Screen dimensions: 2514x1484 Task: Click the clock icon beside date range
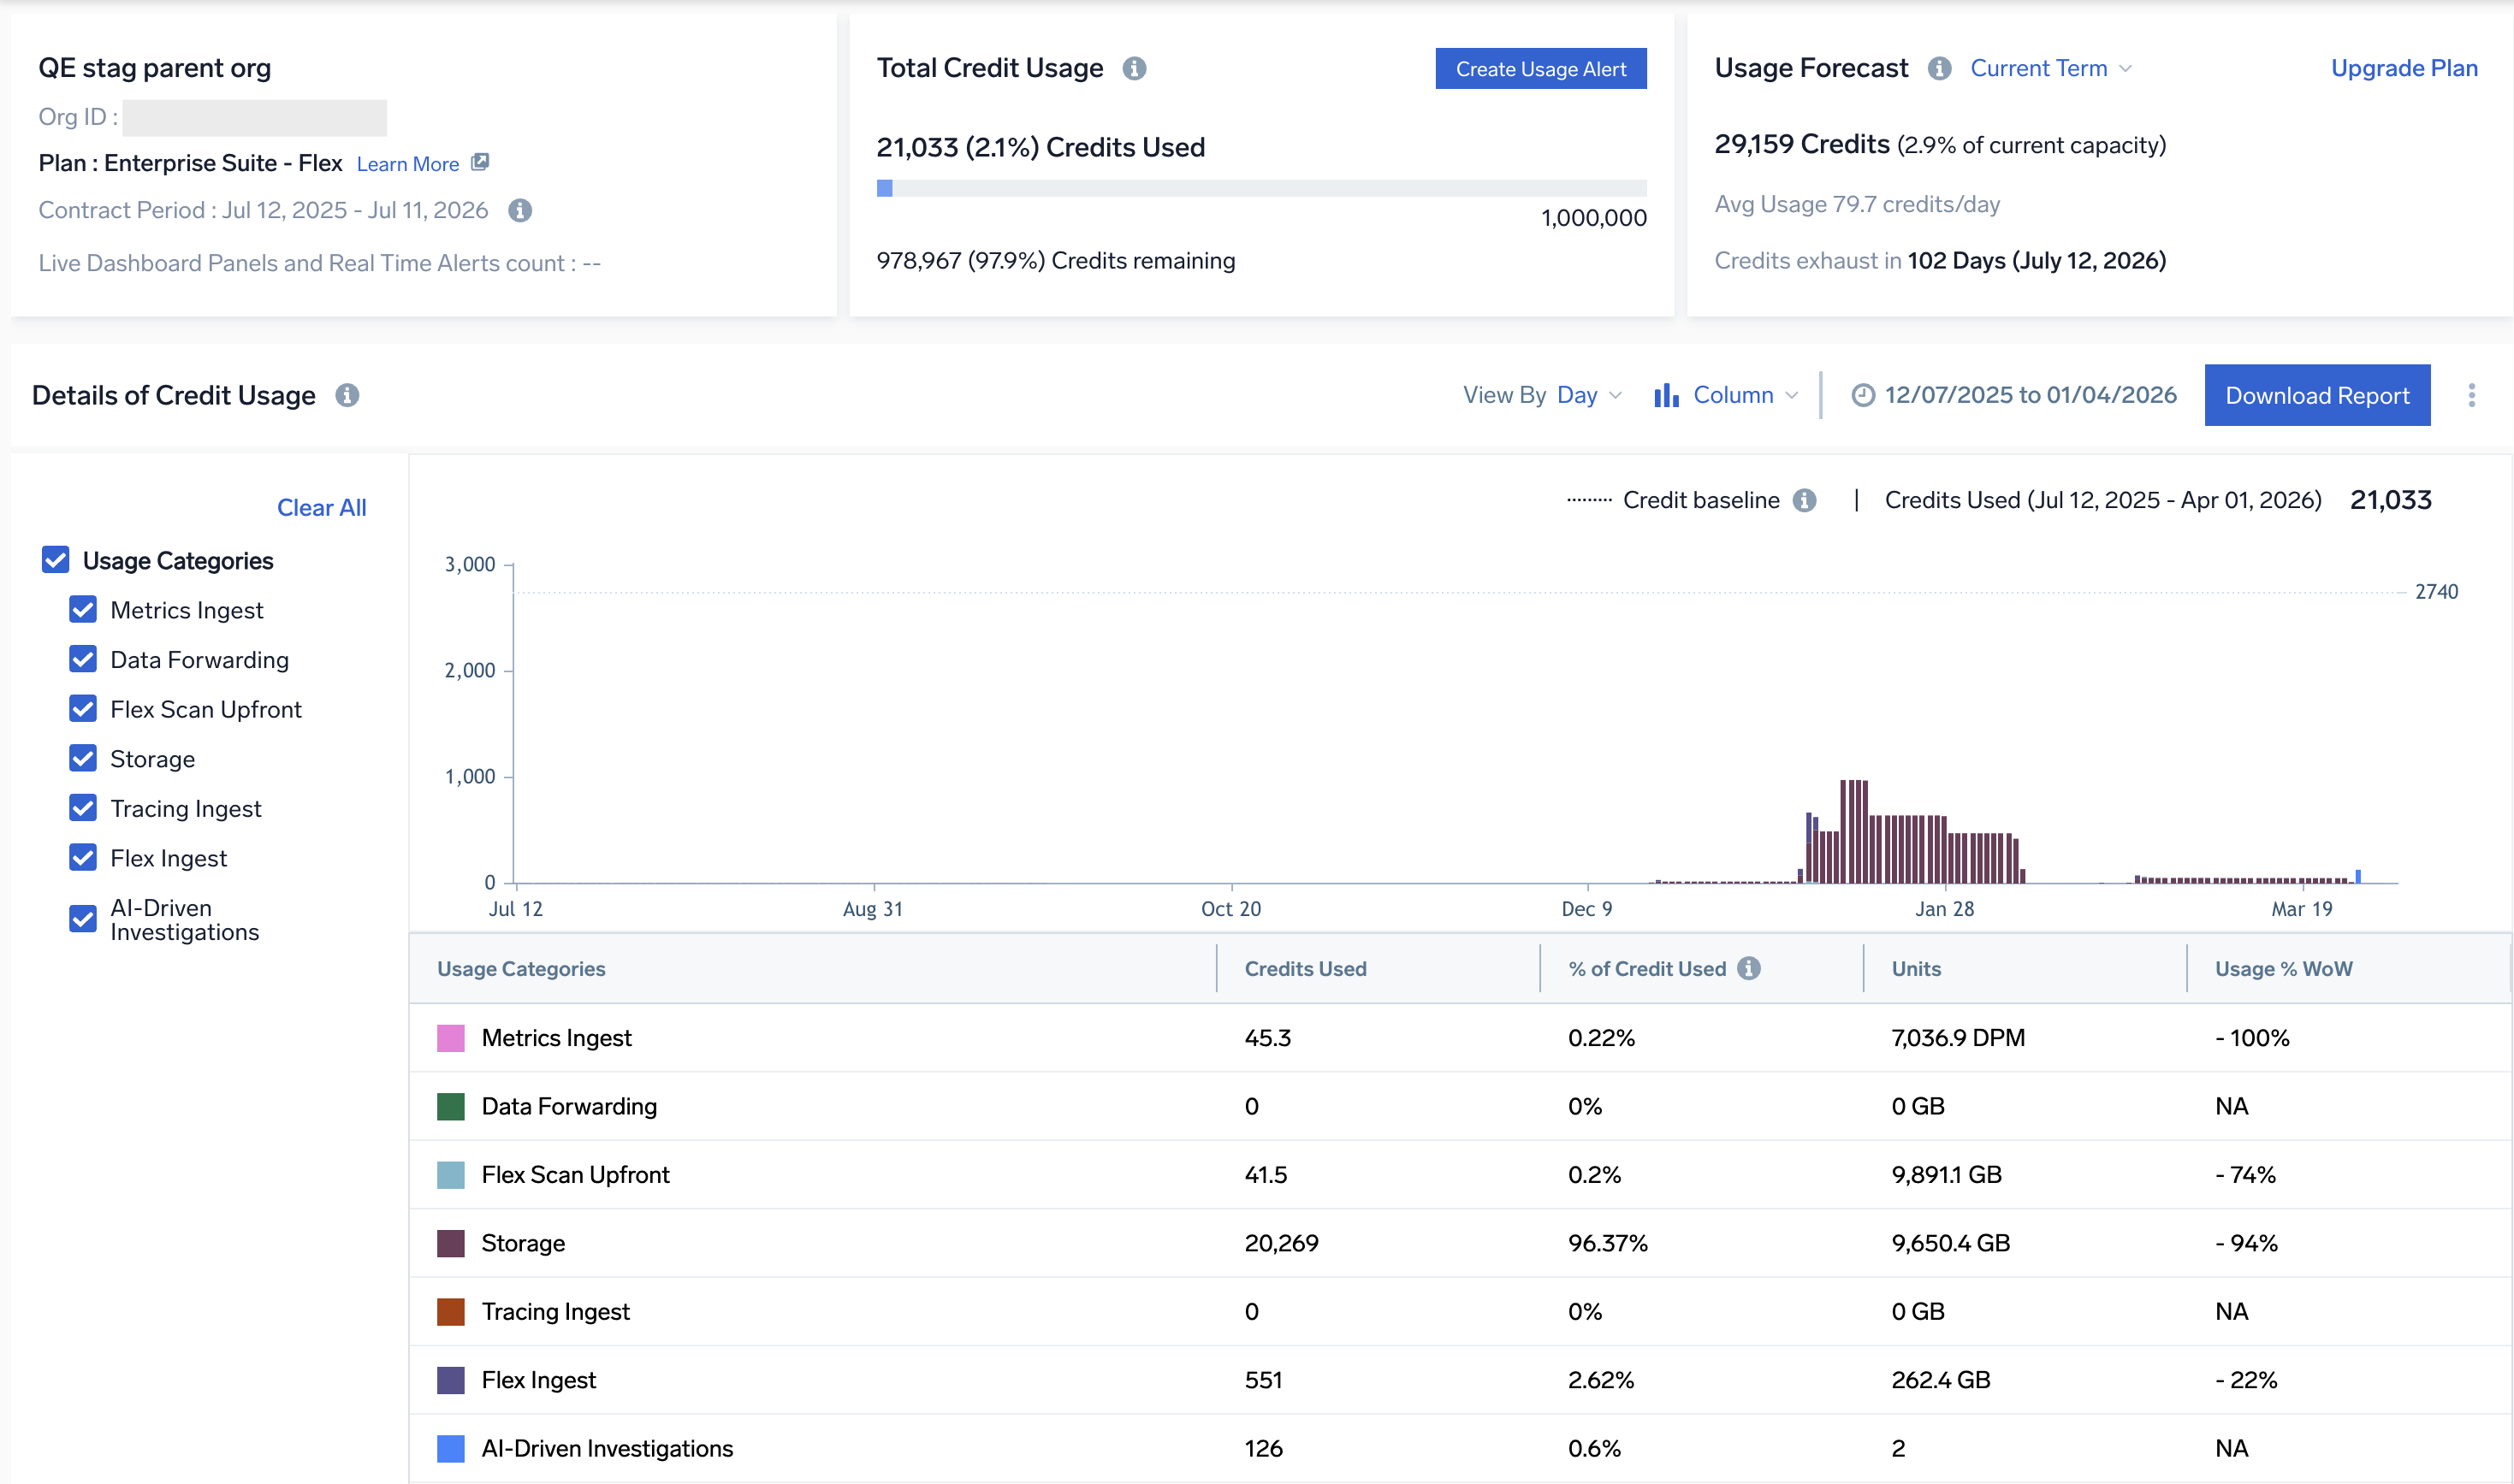tap(1862, 395)
